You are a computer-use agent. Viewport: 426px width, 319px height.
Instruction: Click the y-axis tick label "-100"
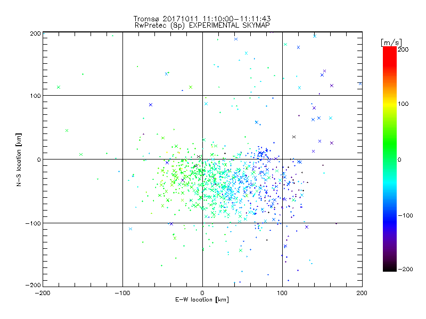pyautogui.click(x=33, y=223)
